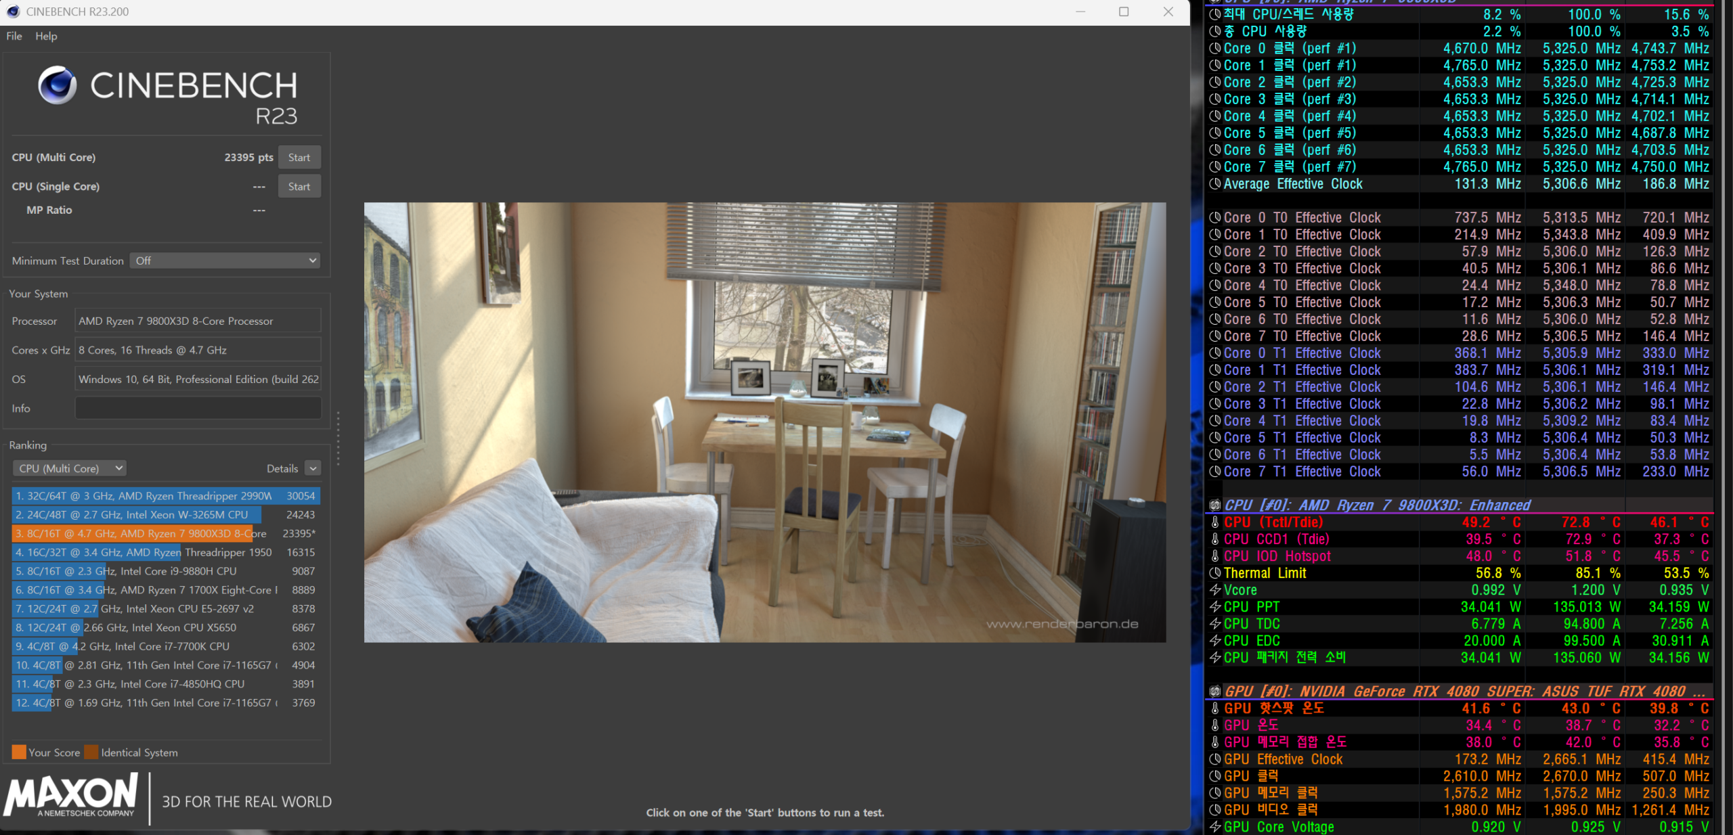This screenshot has width=1733, height=835.
Task: Click the CPU Tctl/Tdie thermometer icon
Action: point(1215,522)
